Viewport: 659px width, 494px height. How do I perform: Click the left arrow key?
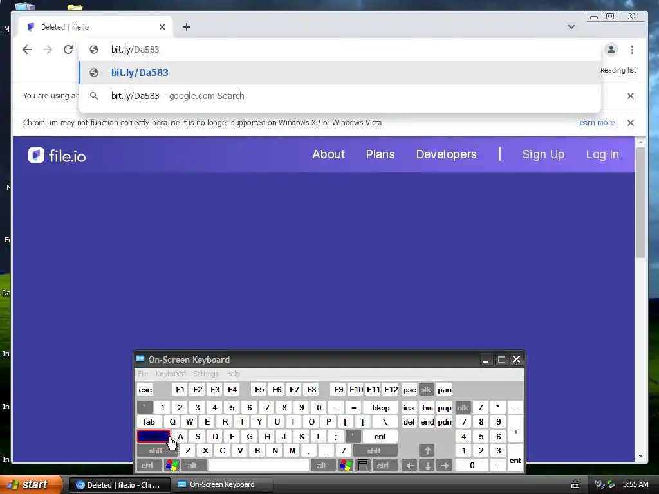tap(410, 466)
